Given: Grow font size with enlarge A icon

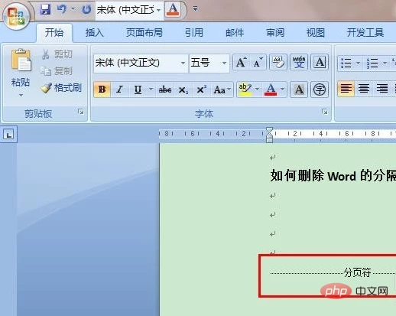Looking at the screenshot, I should tap(241, 62).
